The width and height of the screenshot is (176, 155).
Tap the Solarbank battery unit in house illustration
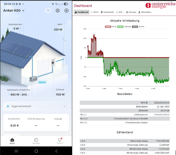(x=33, y=79)
